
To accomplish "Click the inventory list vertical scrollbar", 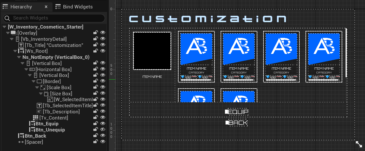I will click(346, 52).
